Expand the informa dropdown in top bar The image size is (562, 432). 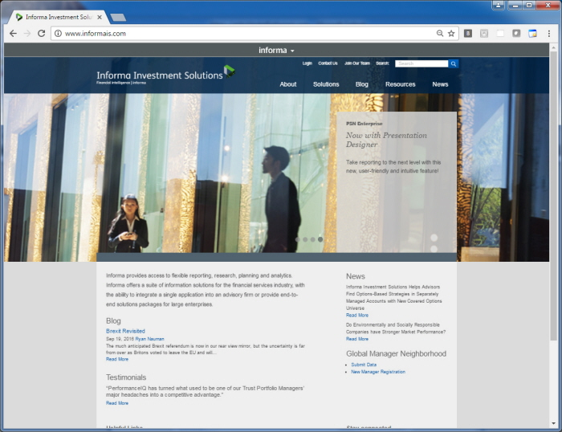(276, 51)
